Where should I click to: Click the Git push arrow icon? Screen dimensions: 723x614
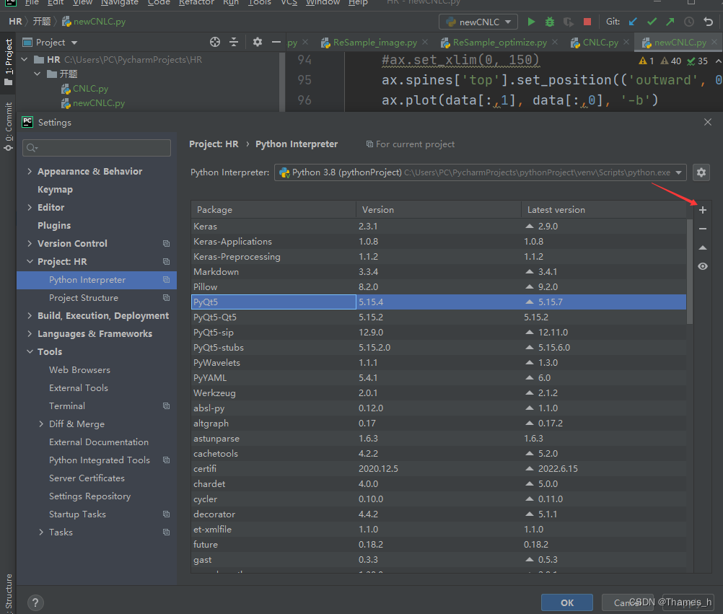[x=670, y=22]
